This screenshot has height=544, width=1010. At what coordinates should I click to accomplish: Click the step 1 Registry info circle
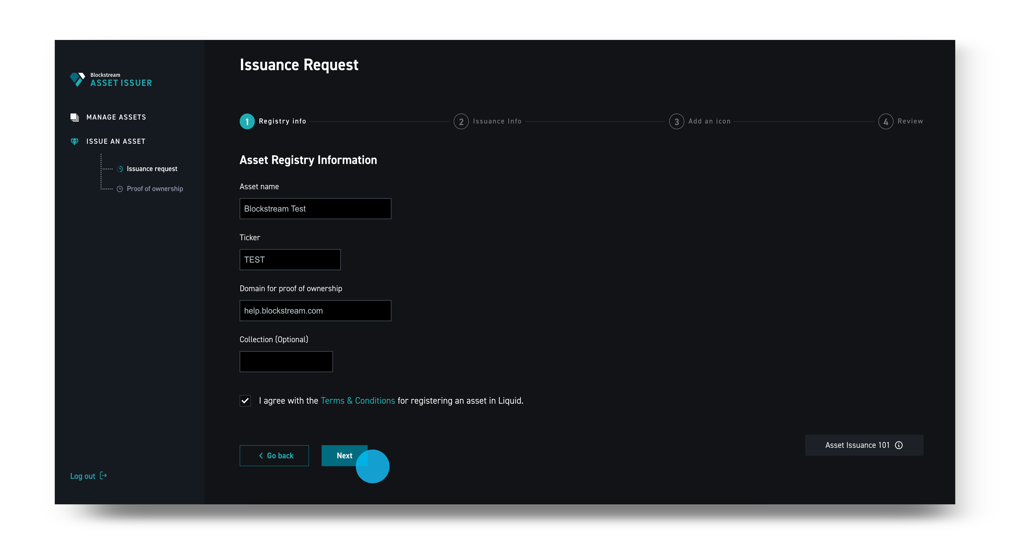click(x=247, y=122)
